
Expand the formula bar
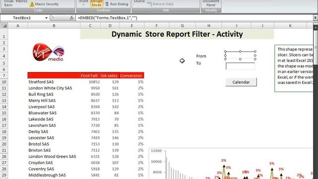(315, 18)
